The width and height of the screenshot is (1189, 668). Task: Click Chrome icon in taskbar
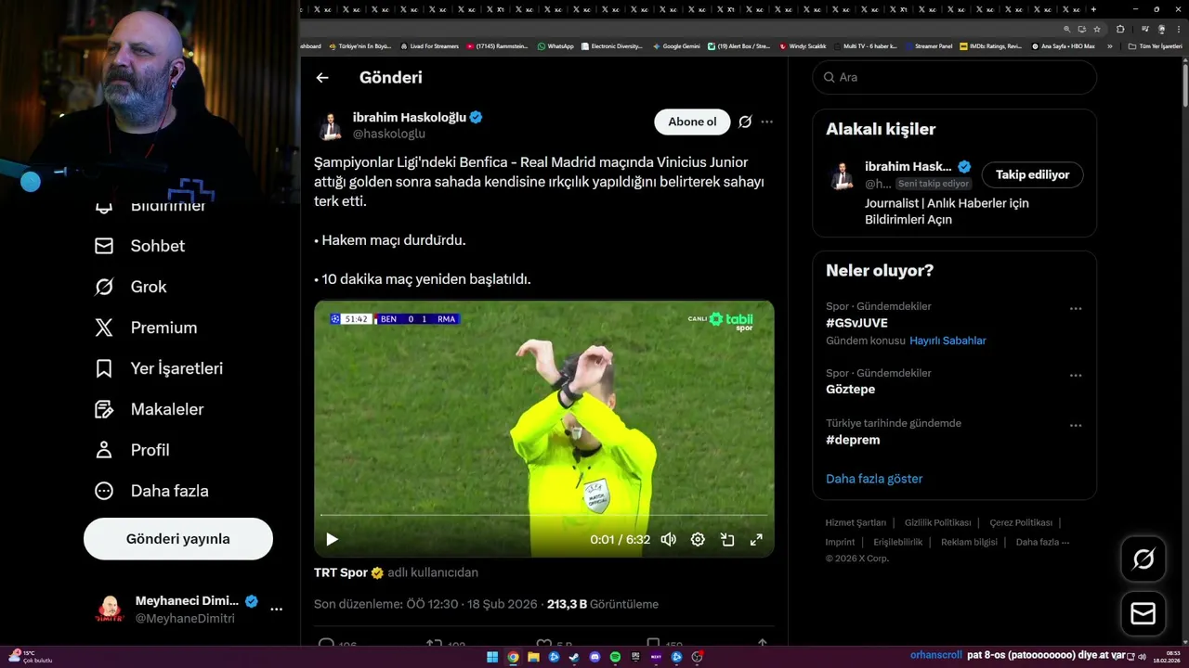click(513, 657)
